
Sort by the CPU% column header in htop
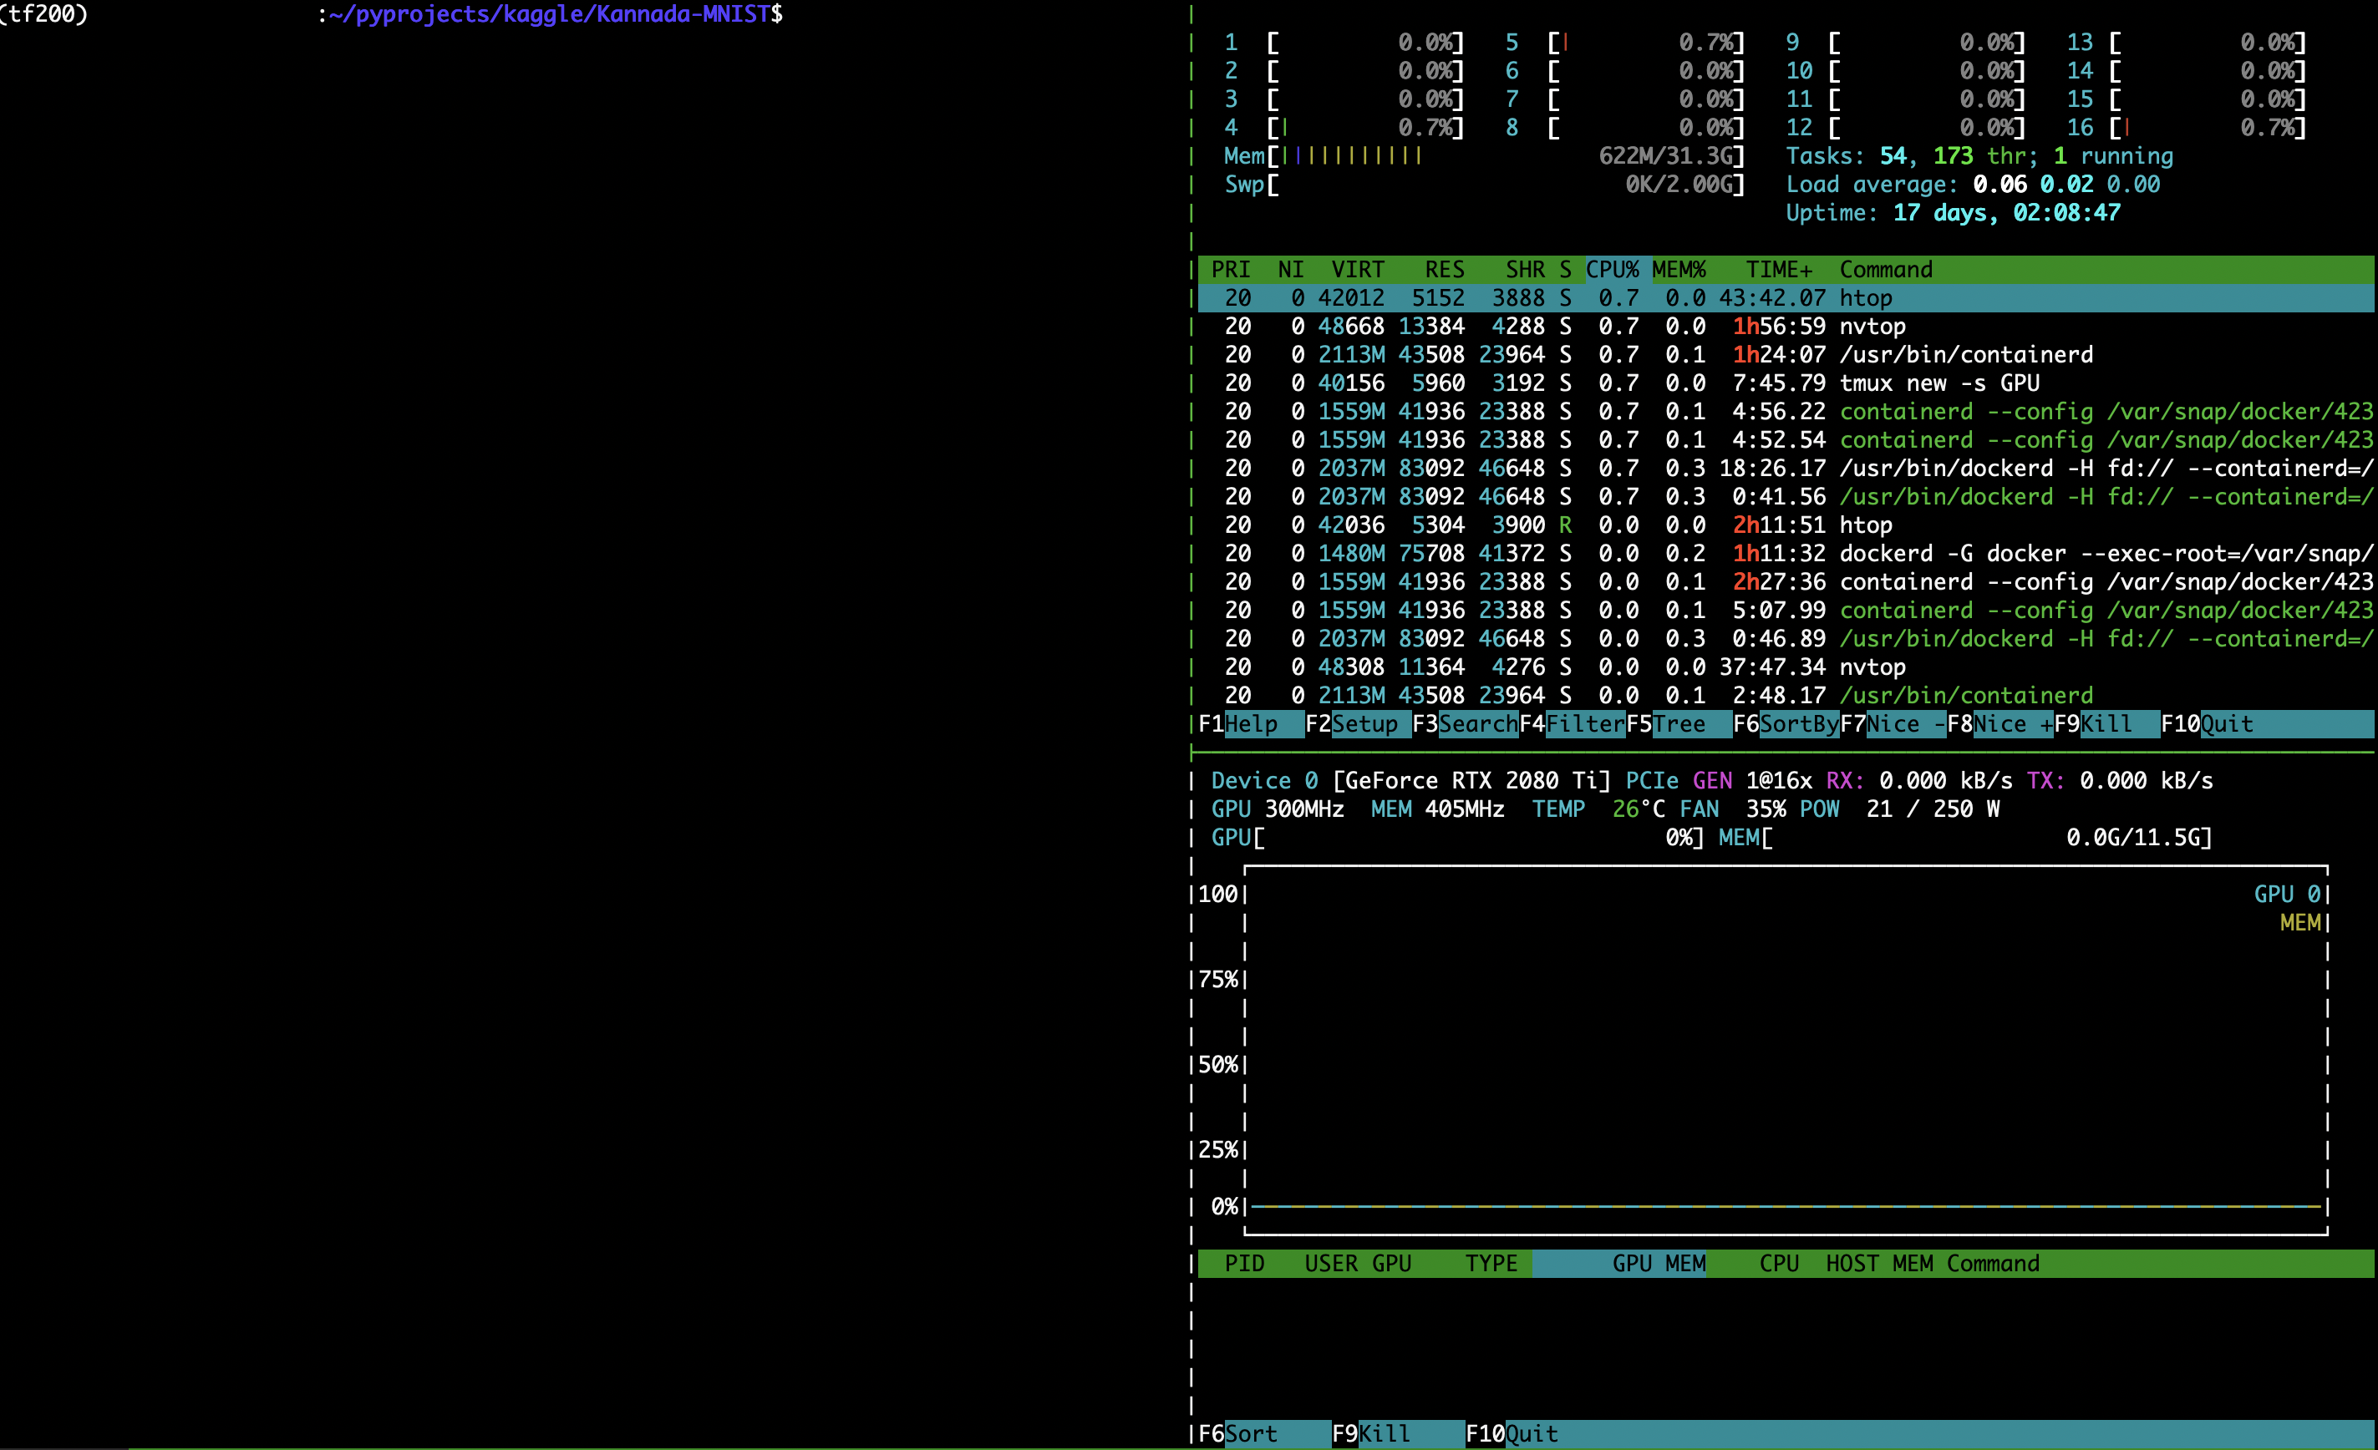[1613, 270]
